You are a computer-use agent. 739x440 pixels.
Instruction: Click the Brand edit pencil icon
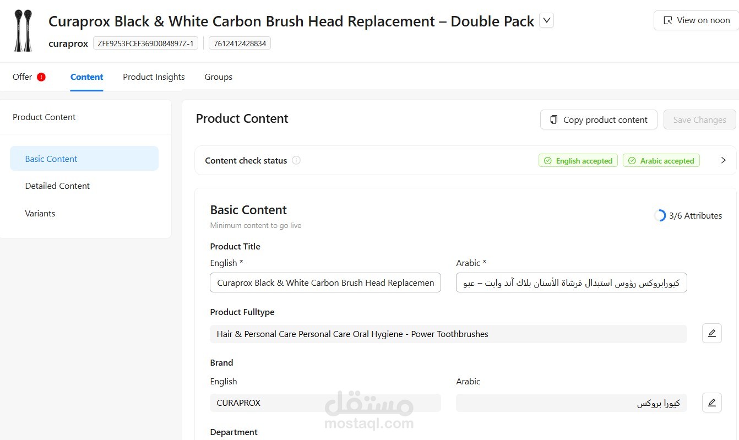tap(711, 403)
